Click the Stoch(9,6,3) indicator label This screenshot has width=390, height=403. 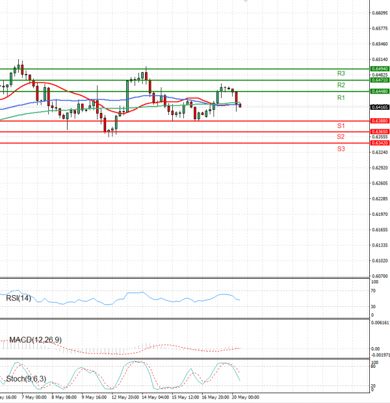point(26,378)
